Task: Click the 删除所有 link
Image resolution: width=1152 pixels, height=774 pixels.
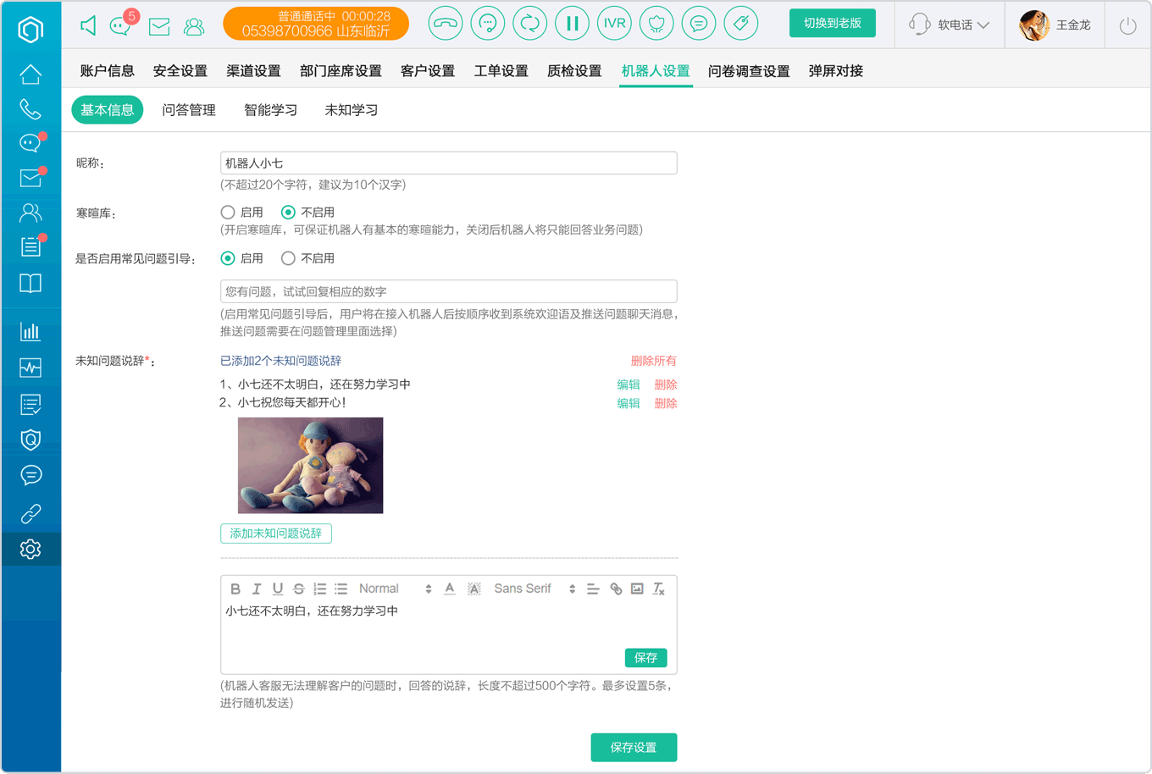Action: point(653,361)
